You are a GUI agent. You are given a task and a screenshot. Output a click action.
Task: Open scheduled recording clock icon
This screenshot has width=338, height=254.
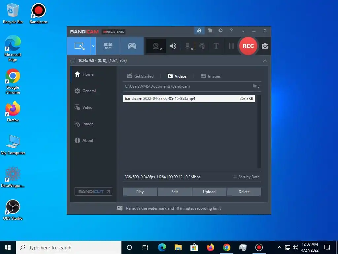coord(220,30)
